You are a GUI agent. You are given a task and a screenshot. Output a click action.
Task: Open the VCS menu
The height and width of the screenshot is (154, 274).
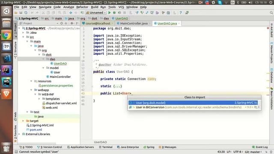pyautogui.click(x=121, y=7)
